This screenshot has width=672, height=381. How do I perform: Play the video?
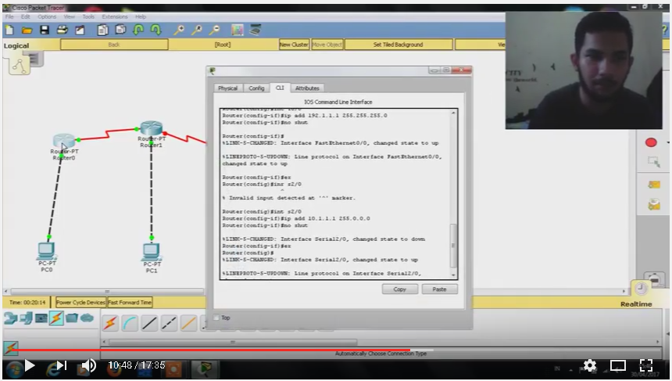tap(29, 365)
